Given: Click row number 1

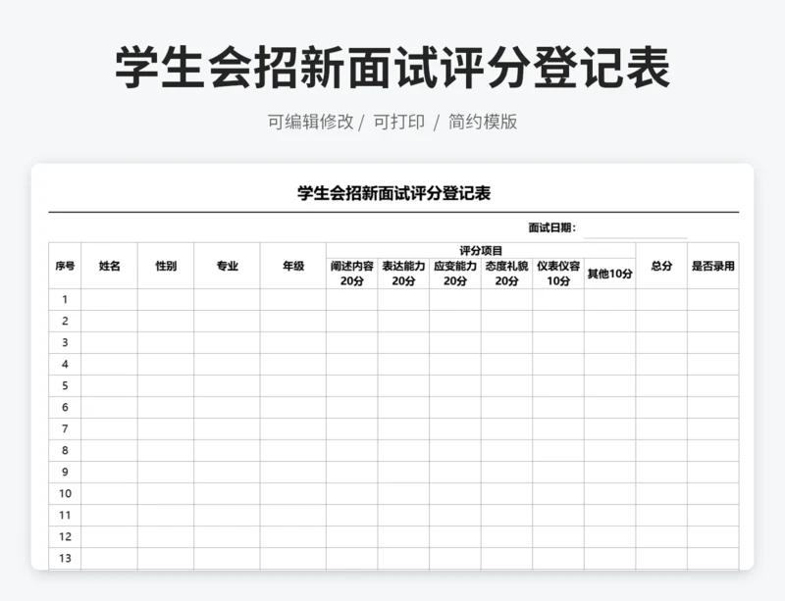Looking at the screenshot, I should (x=65, y=299).
